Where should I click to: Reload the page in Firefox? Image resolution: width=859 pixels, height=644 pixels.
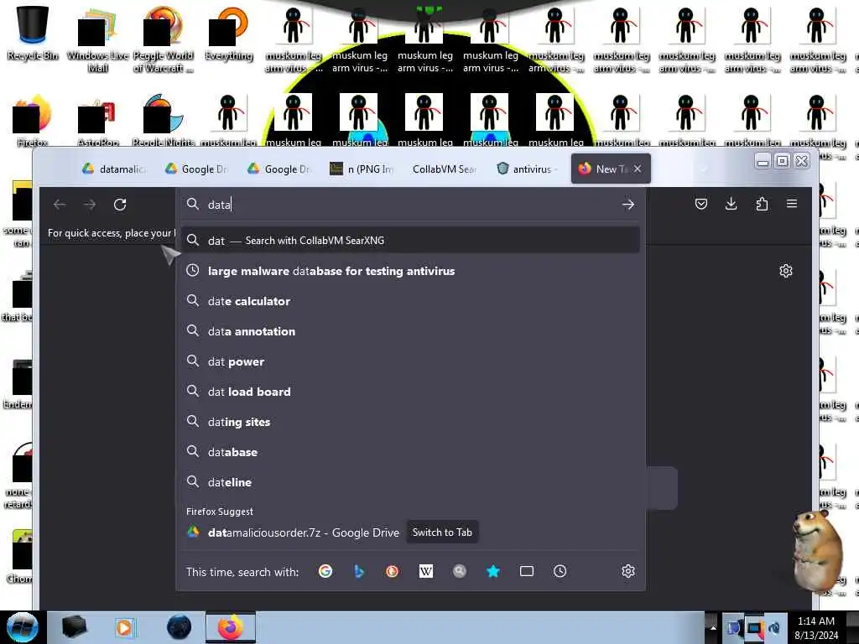[120, 205]
